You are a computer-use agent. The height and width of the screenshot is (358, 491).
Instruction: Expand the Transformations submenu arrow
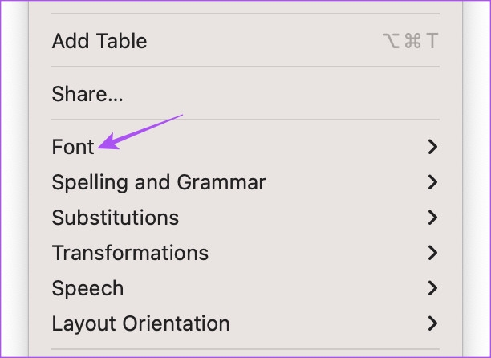(x=433, y=253)
